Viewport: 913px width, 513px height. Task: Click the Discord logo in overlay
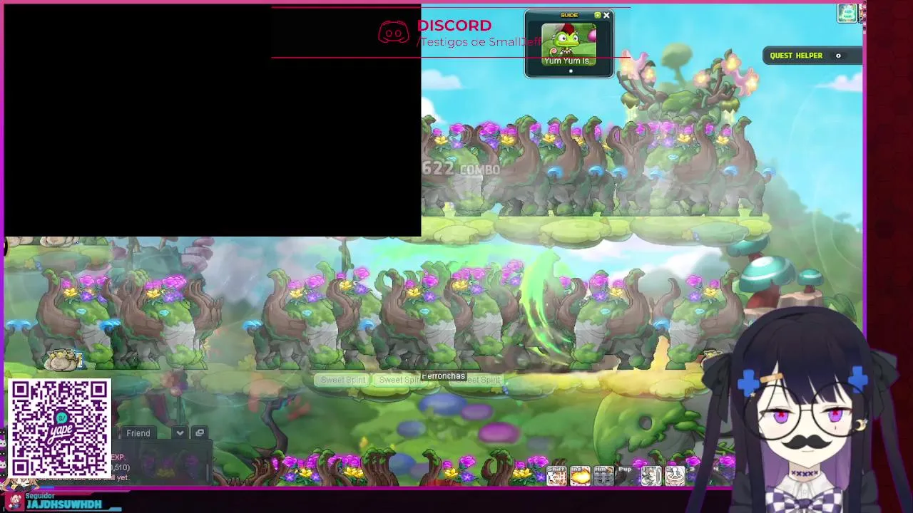coord(394,32)
